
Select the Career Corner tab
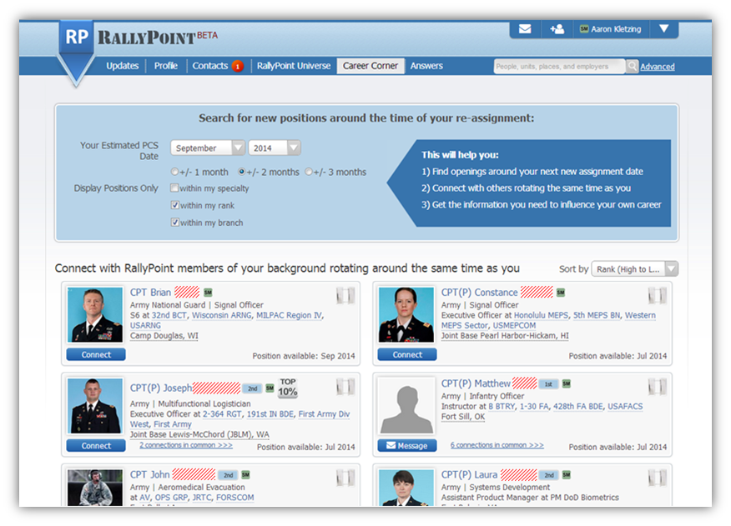point(371,66)
